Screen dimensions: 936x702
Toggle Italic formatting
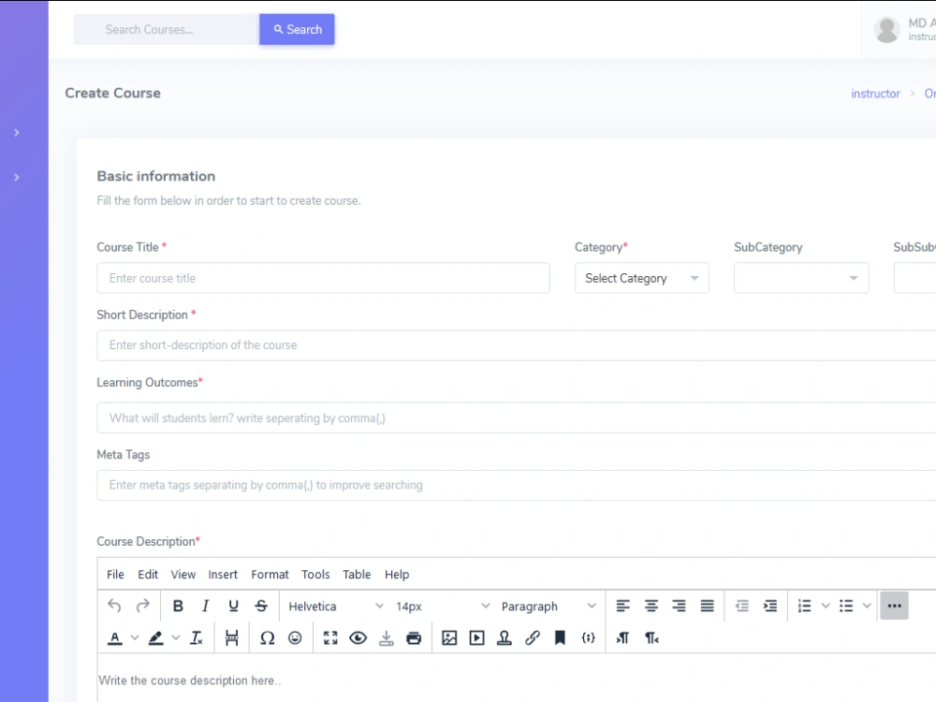(x=205, y=606)
